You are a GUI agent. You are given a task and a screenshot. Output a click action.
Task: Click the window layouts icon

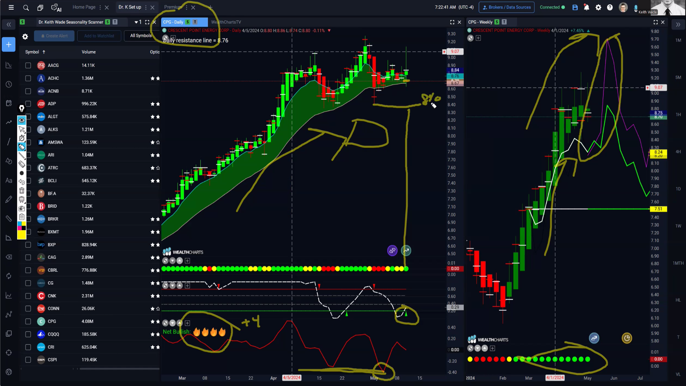(40, 8)
